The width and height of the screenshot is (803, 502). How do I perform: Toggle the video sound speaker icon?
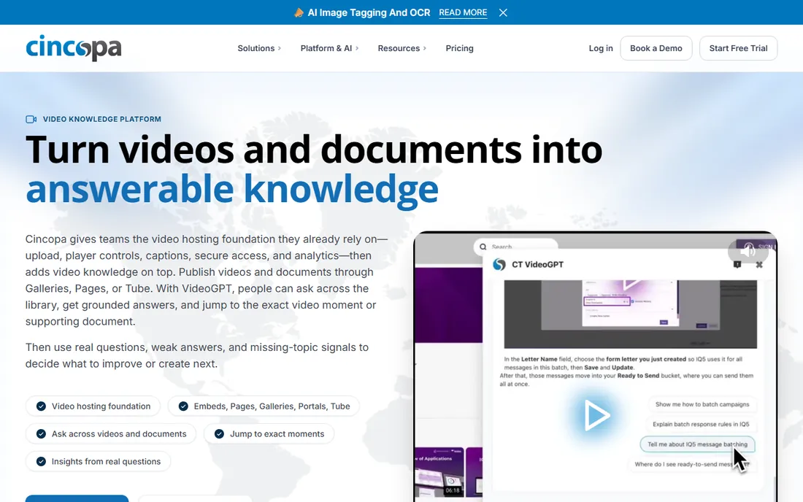(x=748, y=250)
